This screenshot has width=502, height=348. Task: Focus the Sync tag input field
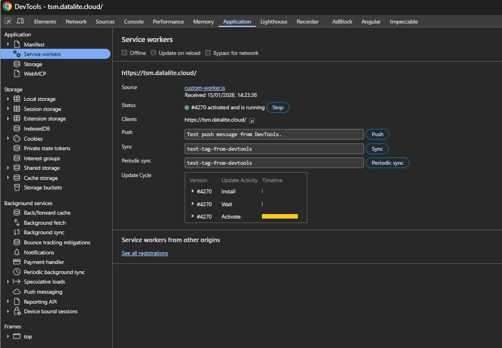tap(274, 149)
